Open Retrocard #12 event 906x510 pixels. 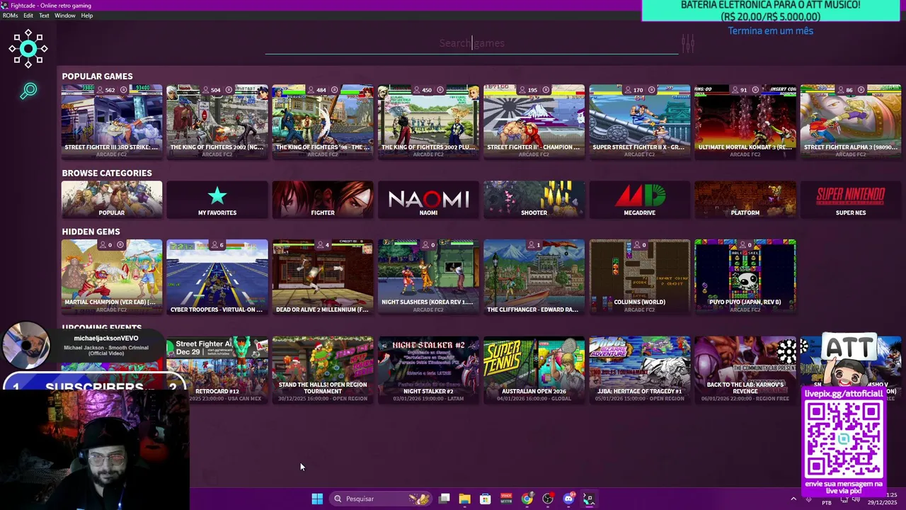(217, 370)
